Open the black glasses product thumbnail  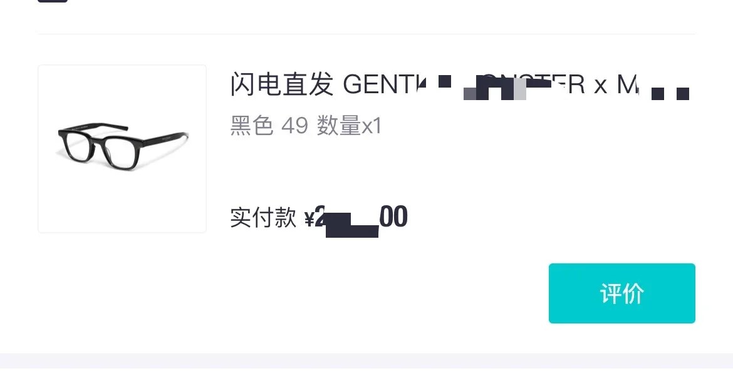point(122,148)
